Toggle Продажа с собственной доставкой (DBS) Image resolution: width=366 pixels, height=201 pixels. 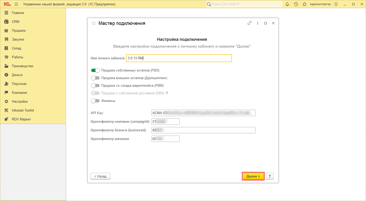click(x=95, y=93)
